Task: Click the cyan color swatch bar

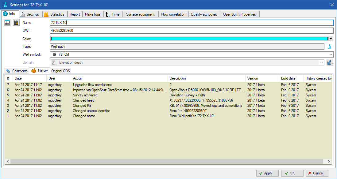Action: pos(189,39)
